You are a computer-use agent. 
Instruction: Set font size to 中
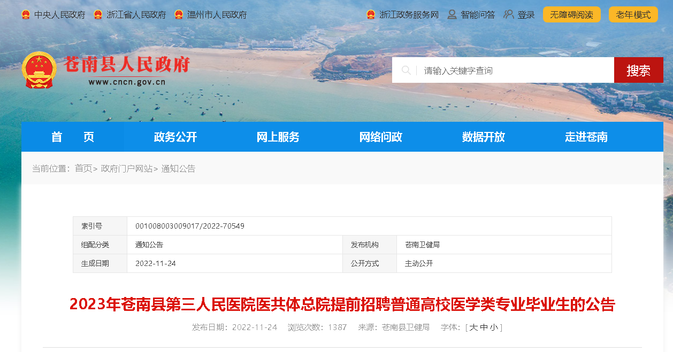point(484,327)
